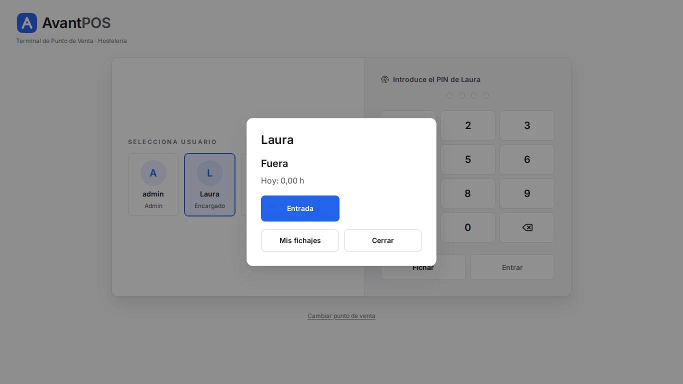Viewport: 683px width, 384px height.
Task: Select the admin user avatar
Action: tap(153, 173)
